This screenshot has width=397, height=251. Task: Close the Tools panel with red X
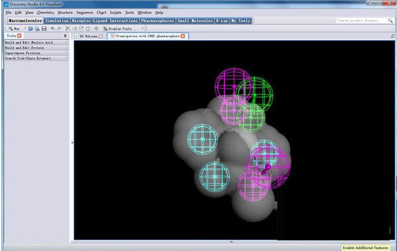click(x=19, y=36)
